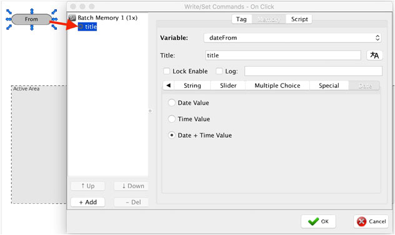Click the red X Cancel icon
395x235 pixels.
pos(361,221)
